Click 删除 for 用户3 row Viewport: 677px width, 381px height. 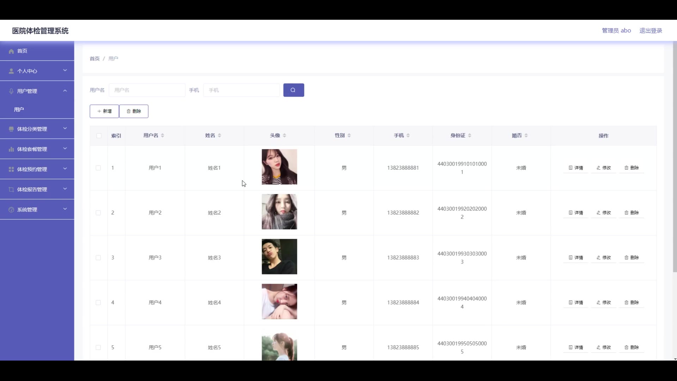(632, 258)
